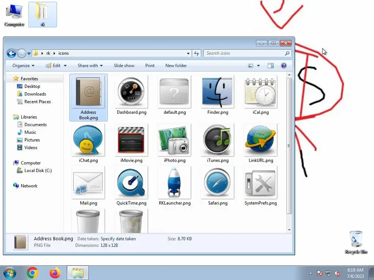
Task: Select the Dashboard.png file icon
Action: (131, 92)
